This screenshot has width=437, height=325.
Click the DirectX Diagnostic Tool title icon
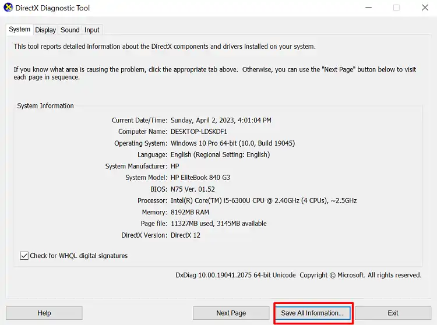8,8
